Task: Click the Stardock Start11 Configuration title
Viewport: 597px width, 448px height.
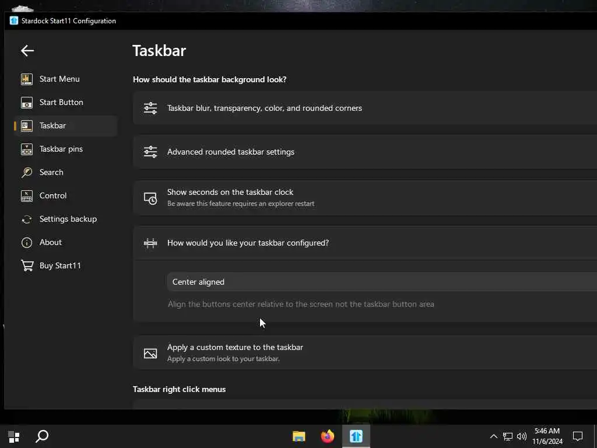Action: pos(69,21)
